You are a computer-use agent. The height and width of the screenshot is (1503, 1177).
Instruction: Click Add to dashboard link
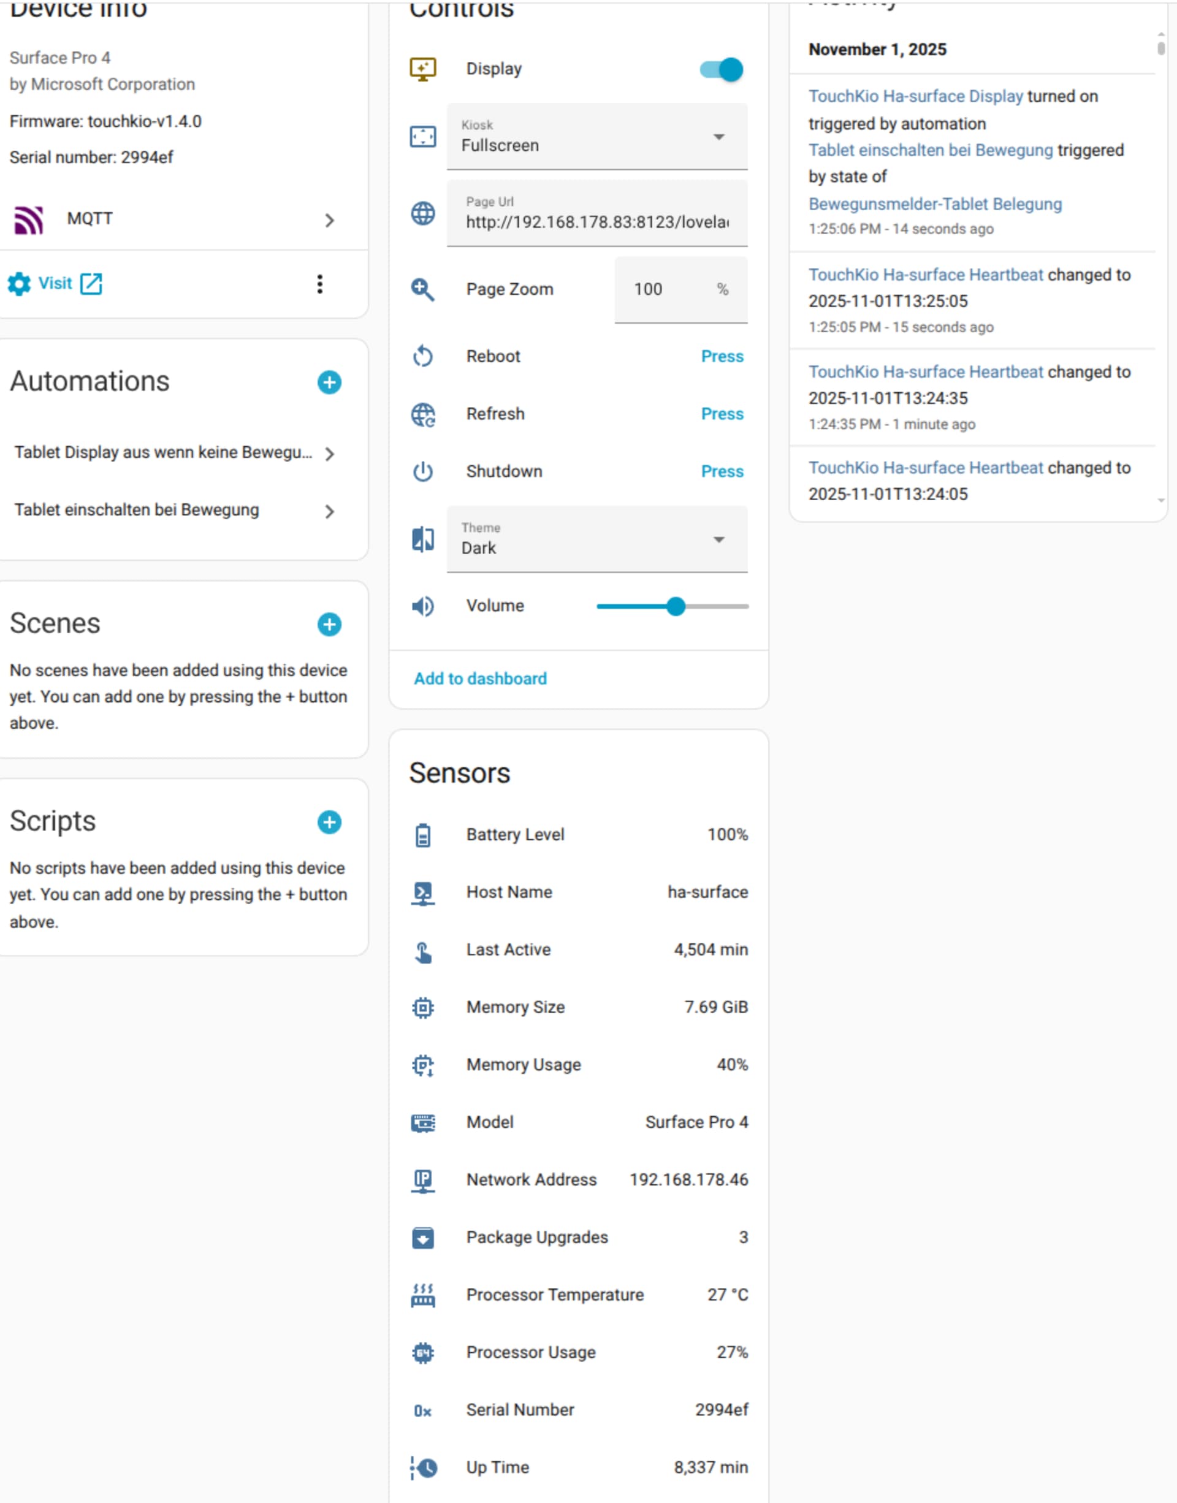(481, 679)
